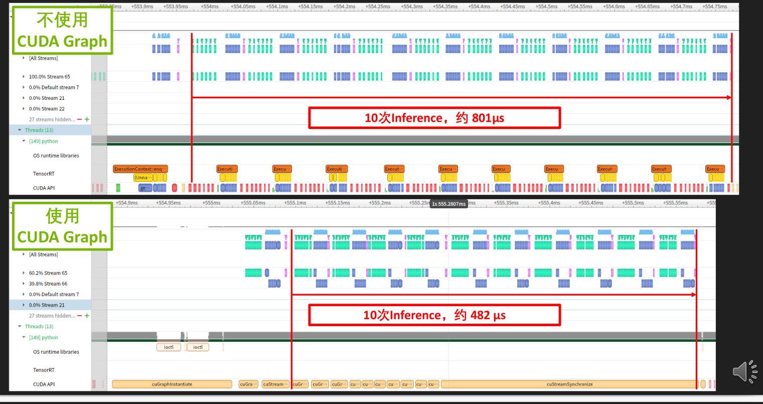Collapse [149] python thread in bottom panel

(24, 337)
